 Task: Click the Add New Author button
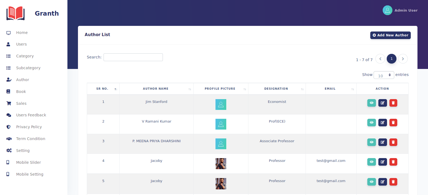tap(390, 35)
